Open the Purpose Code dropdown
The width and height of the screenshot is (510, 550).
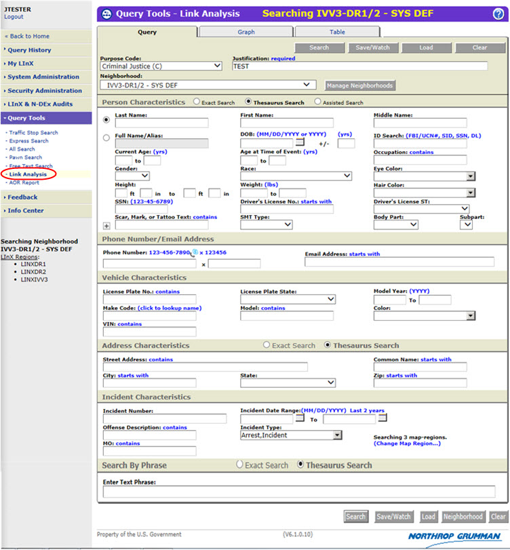click(x=161, y=66)
